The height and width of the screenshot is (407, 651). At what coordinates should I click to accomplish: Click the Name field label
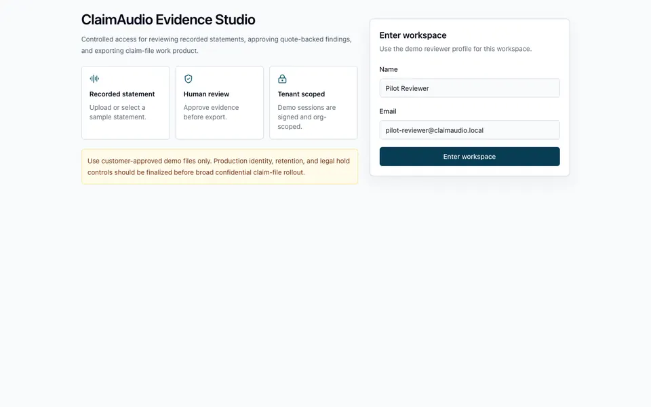point(388,69)
